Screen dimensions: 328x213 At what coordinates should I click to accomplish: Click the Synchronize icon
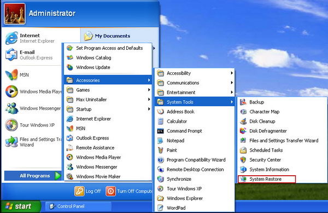tap(160, 179)
